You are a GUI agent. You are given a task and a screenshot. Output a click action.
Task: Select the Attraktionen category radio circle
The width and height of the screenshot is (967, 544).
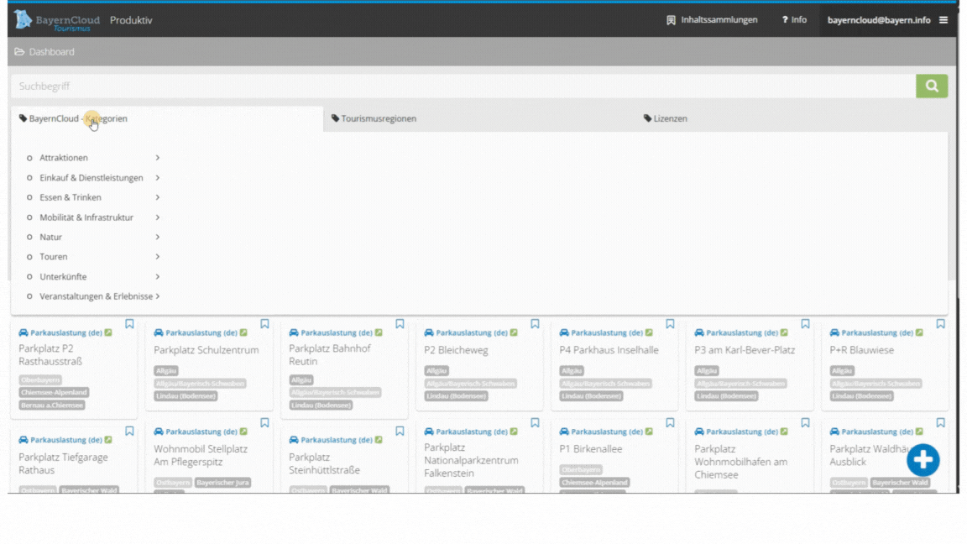(x=29, y=158)
